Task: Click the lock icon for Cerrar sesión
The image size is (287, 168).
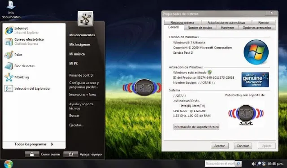Action: click(x=32, y=154)
